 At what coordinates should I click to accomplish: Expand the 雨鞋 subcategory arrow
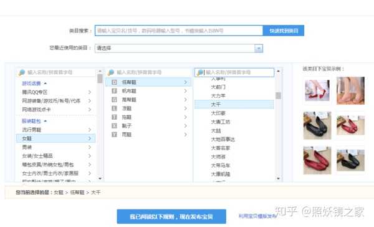coord(186,135)
